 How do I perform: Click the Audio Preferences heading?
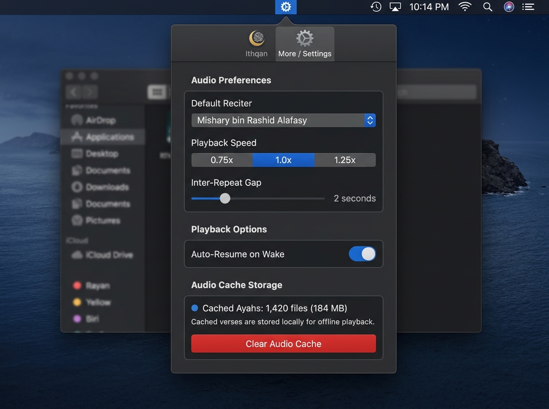pos(231,80)
